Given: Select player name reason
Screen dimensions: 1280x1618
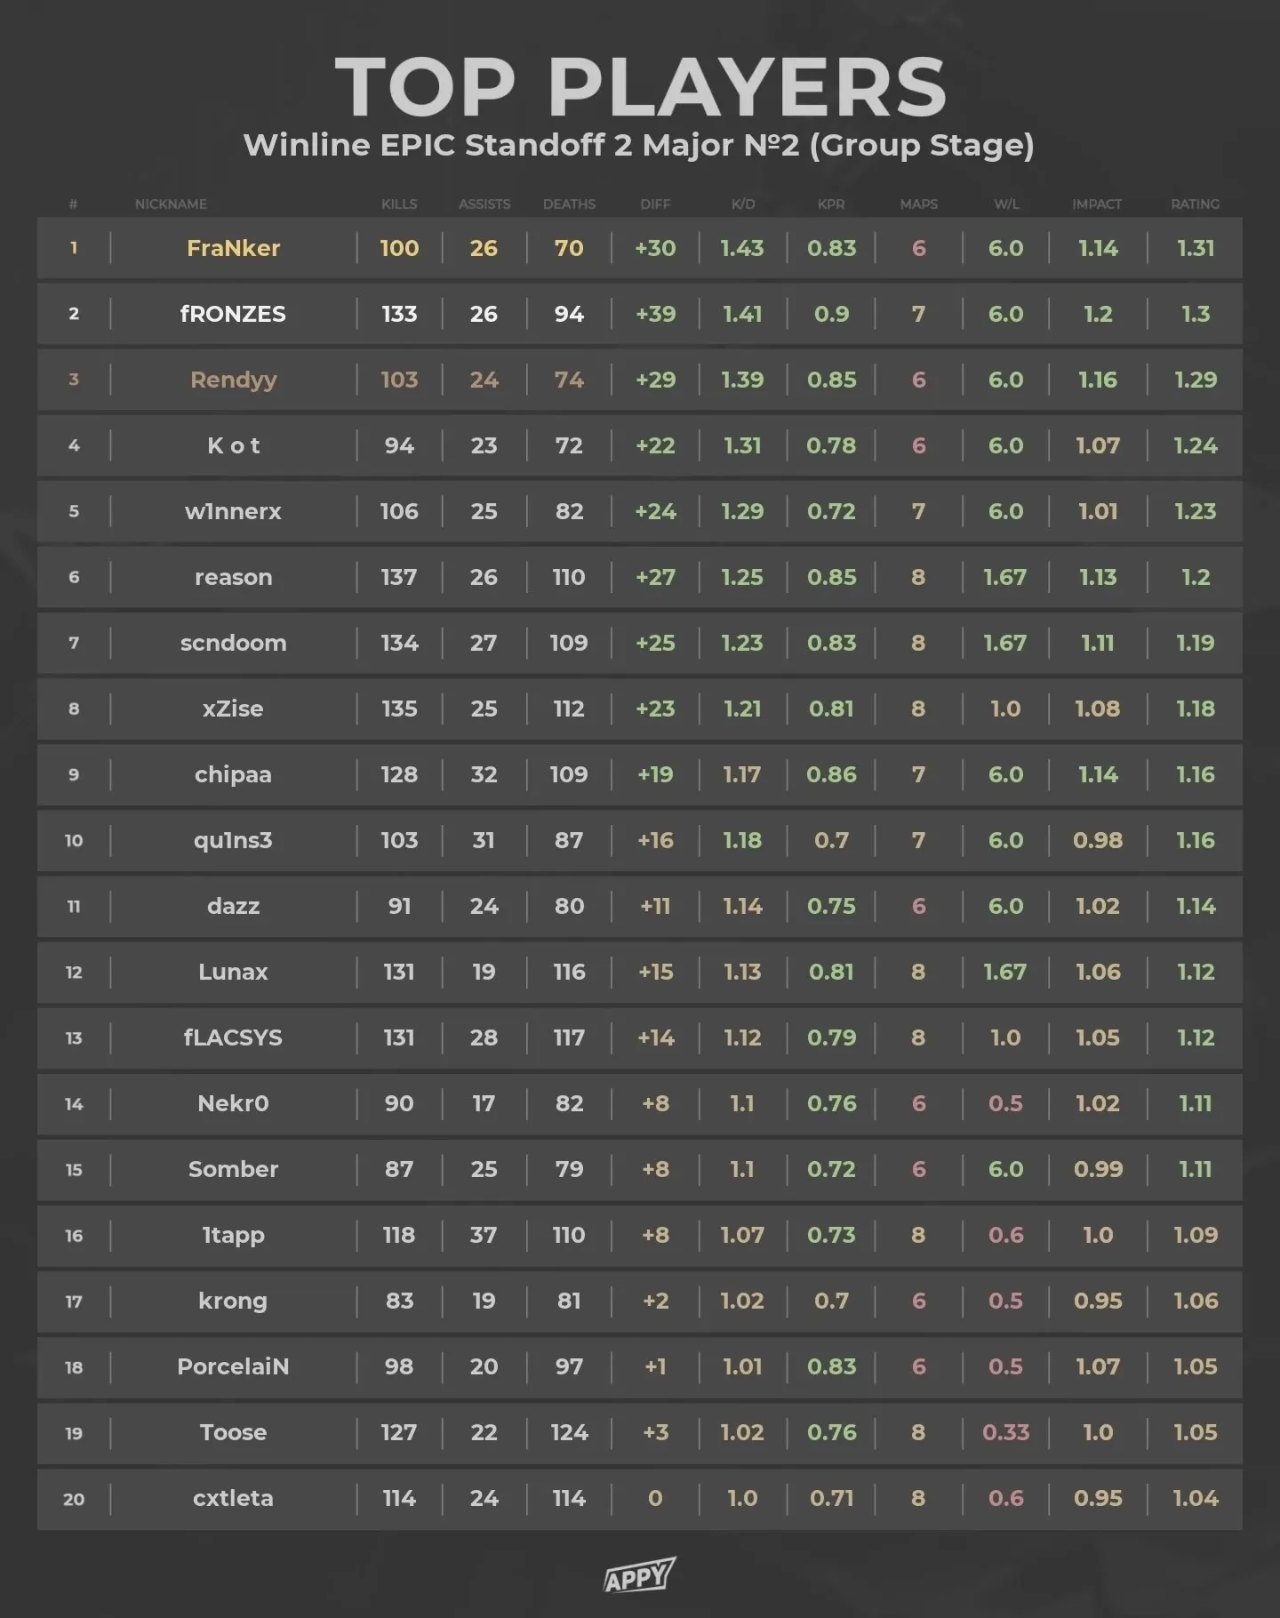Looking at the screenshot, I should (233, 578).
